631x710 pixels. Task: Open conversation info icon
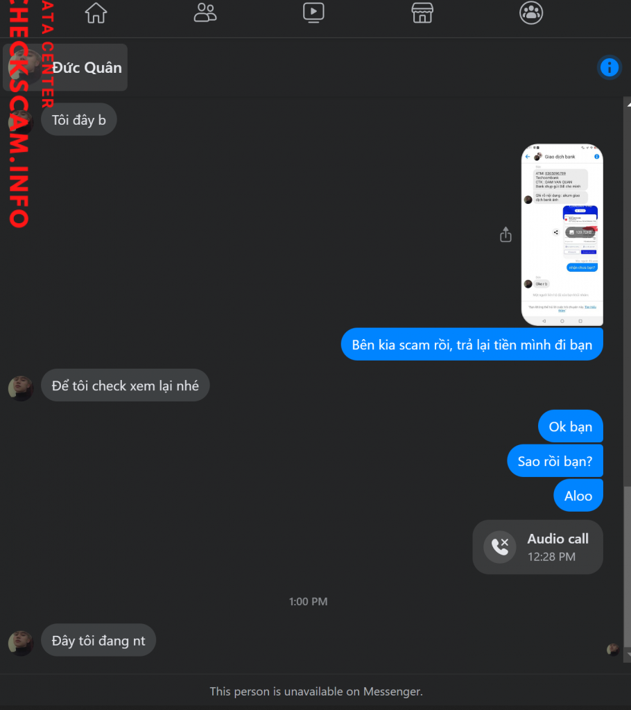(610, 67)
